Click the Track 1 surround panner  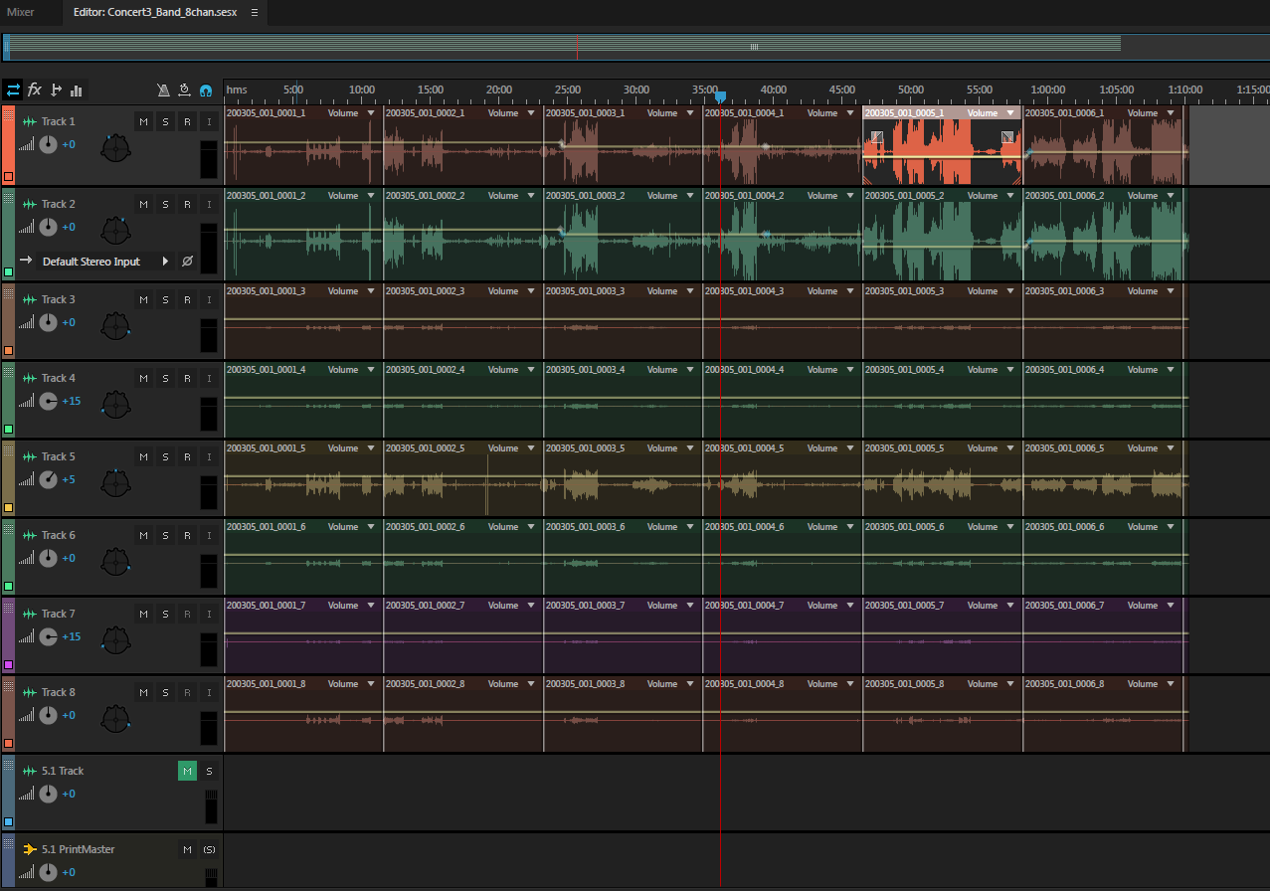(x=116, y=149)
